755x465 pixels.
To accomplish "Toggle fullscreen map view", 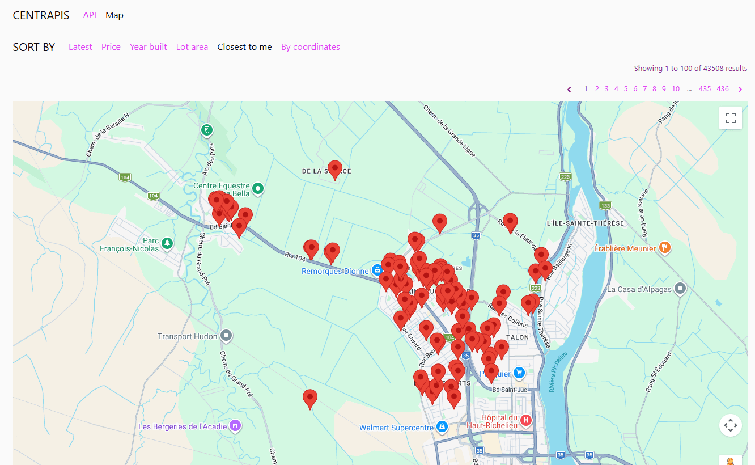I will [730, 118].
